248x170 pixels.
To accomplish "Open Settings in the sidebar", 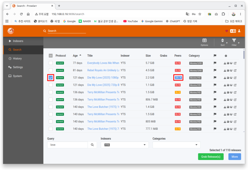I will click(23, 67).
